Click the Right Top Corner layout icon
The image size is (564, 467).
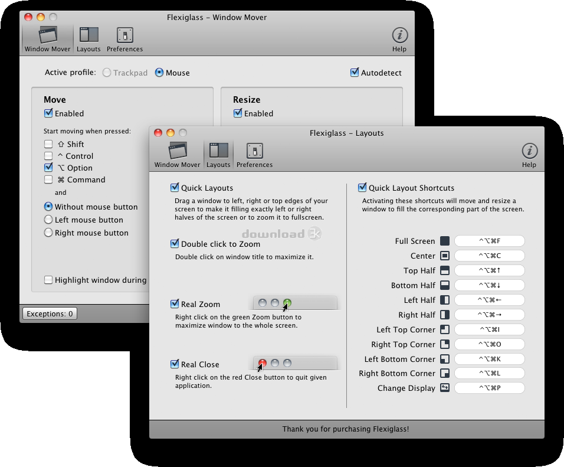click(x=445, y=344)
